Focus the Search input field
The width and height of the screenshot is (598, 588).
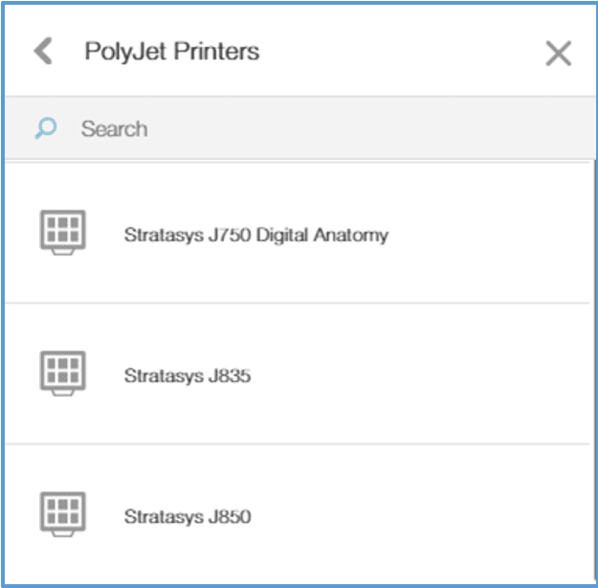(x=299, y=128)
